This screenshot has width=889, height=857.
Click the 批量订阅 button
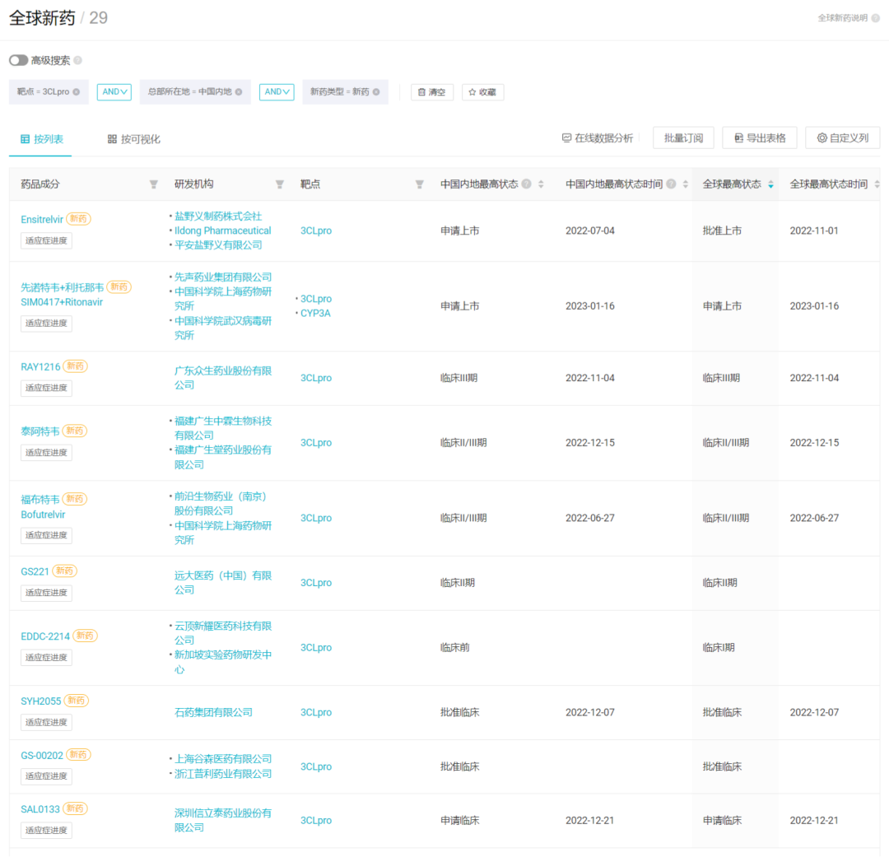pyautogui.click(x=683, y=137)
